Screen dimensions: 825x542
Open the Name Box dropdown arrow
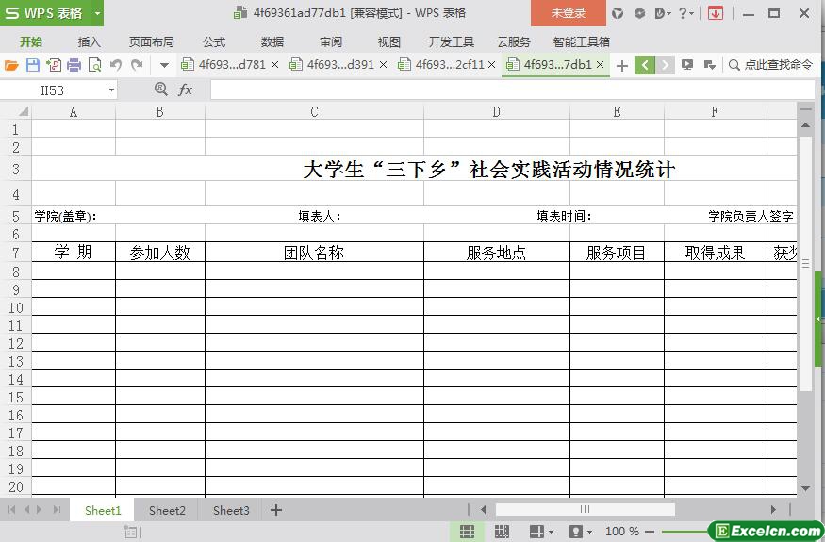pyautogui.click(x=111, y=90)
